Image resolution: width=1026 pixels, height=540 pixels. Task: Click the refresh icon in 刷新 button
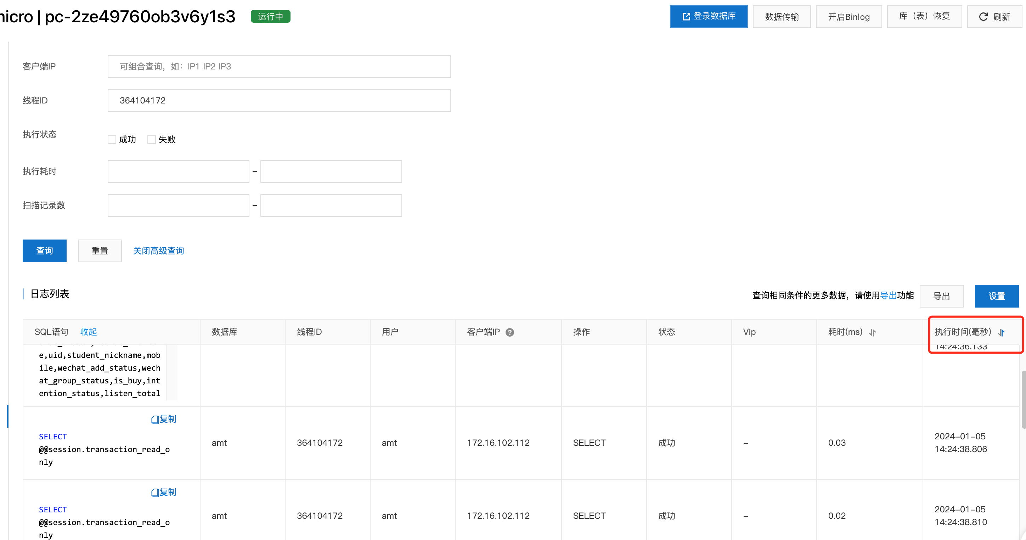[983, 17]
